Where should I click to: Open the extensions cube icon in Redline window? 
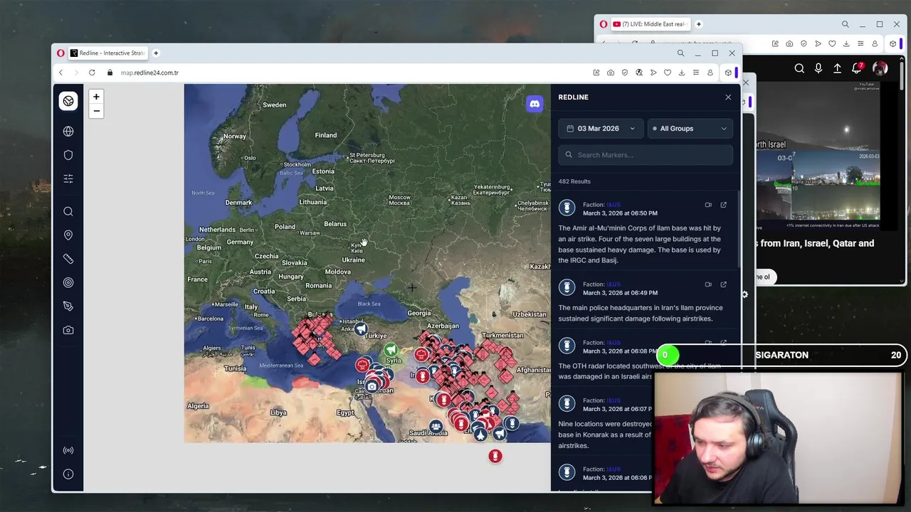(728, 73)
